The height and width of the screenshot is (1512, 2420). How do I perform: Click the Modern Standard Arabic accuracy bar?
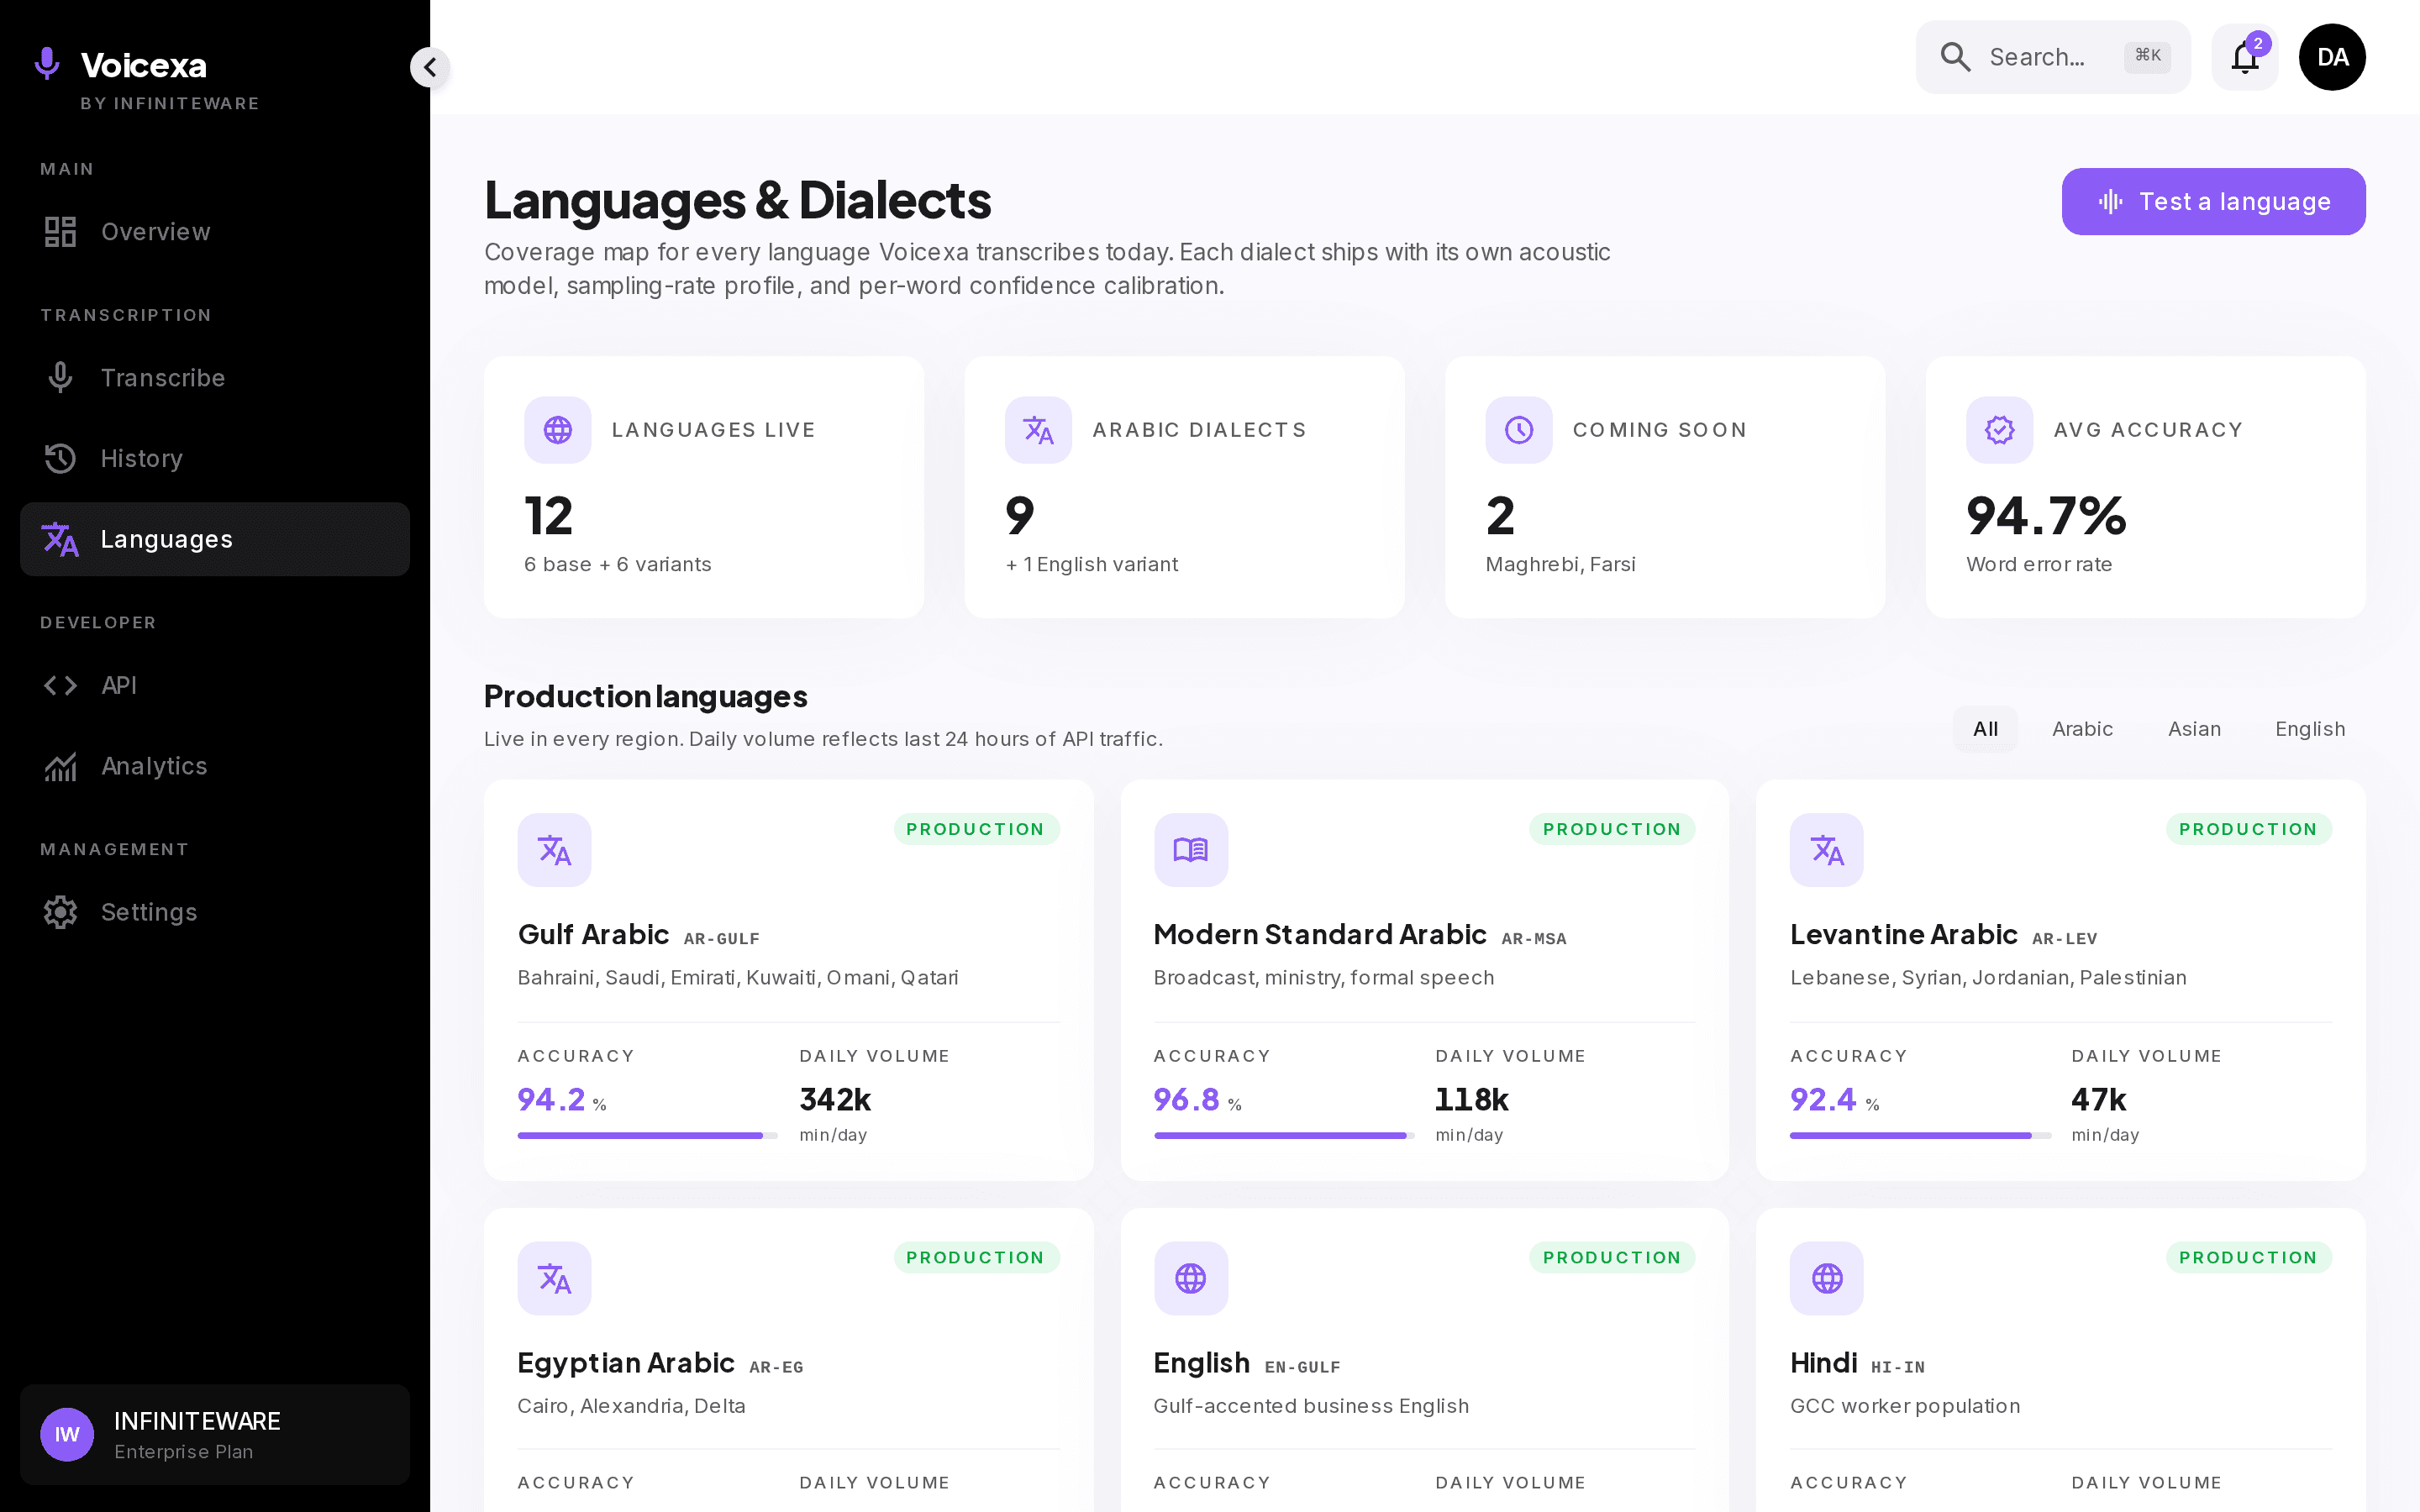click(x=1284, y=1135)
